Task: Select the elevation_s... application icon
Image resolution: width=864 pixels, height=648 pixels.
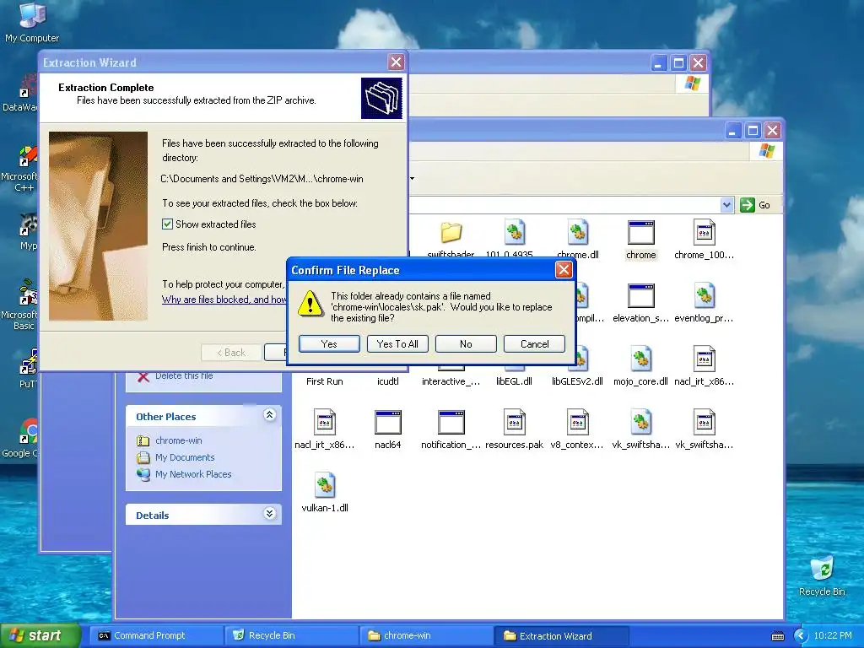Action: coord(641,296)
